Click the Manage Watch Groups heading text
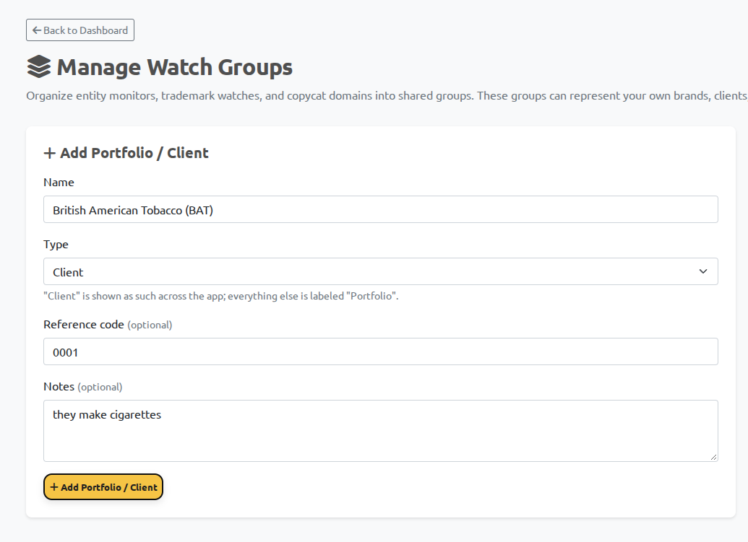The height and width of the screenshot is (542, 748). pyautogui.click(x=174, y=66)
